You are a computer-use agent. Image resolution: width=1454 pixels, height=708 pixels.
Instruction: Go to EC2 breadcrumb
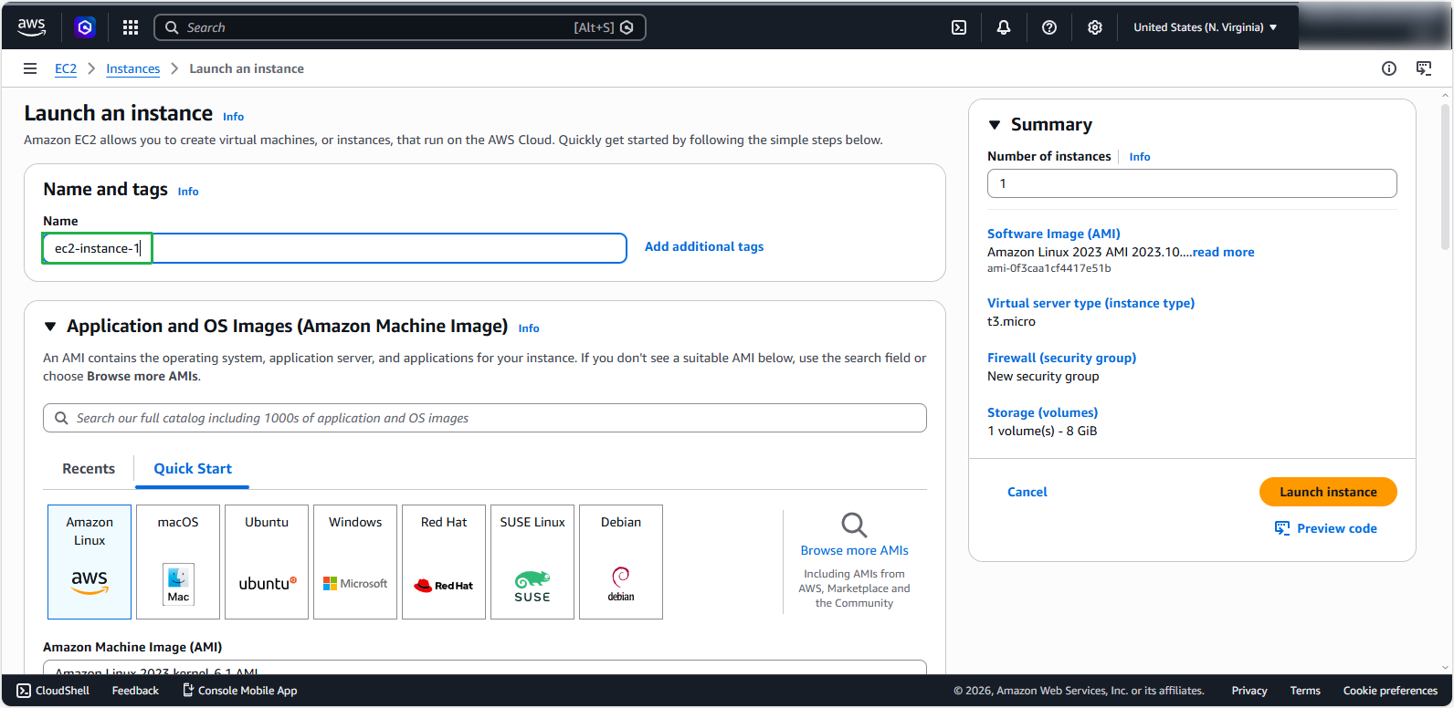point(66,68)
